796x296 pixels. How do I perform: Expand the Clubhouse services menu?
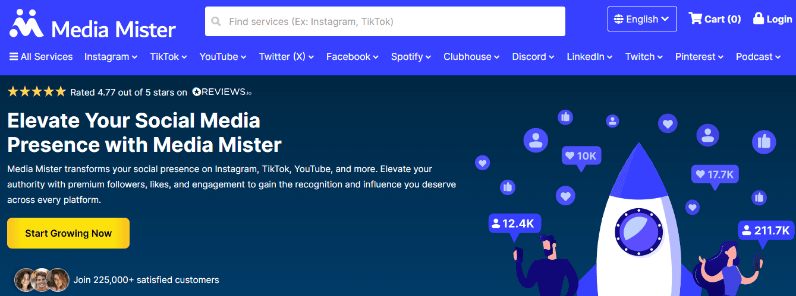(472, 57)
